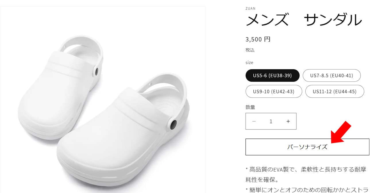Click the size option label
This screenshot has height=193, width=374.
(249, 62)
